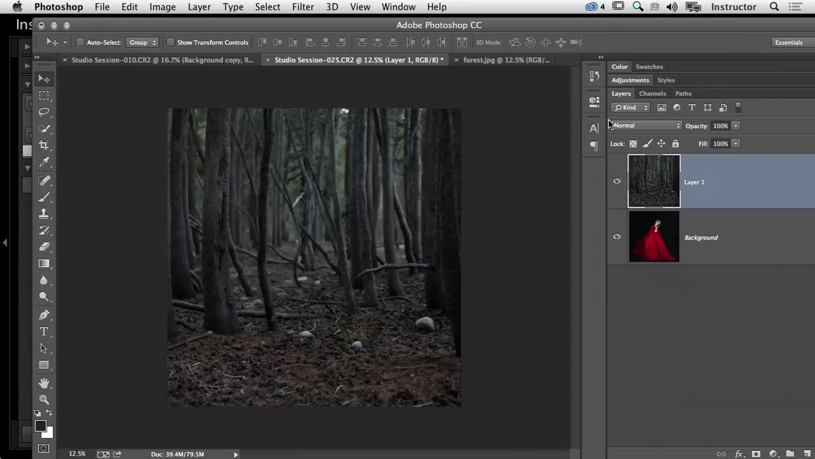The height and width of the screenshot is (459, 815).
Task: Hide Layer 1 with its eye icon
Action: [x=617, y=181]
